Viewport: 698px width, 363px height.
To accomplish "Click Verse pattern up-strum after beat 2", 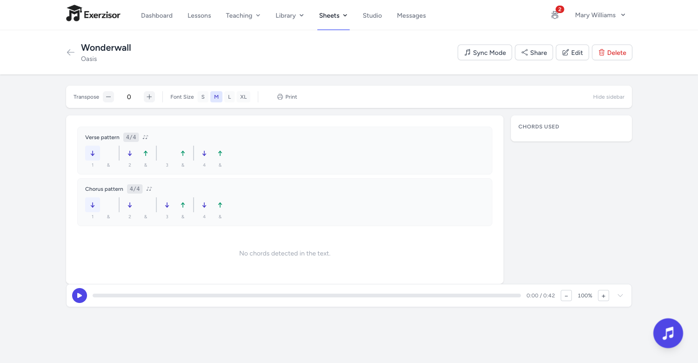I will (x=146, y=153).
